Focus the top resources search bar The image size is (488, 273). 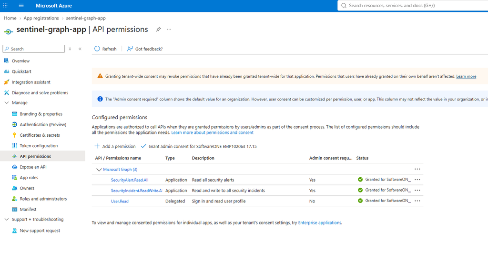(413, 6)
